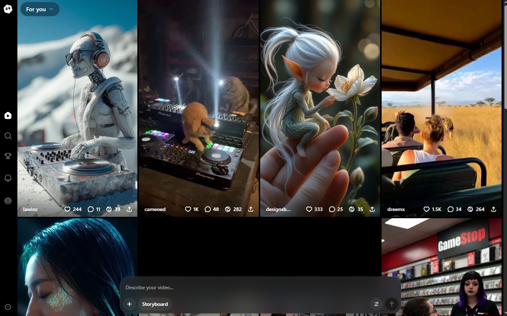
Task: Remix dreemx's video with 264 remixes
Action: click(476, 209)
